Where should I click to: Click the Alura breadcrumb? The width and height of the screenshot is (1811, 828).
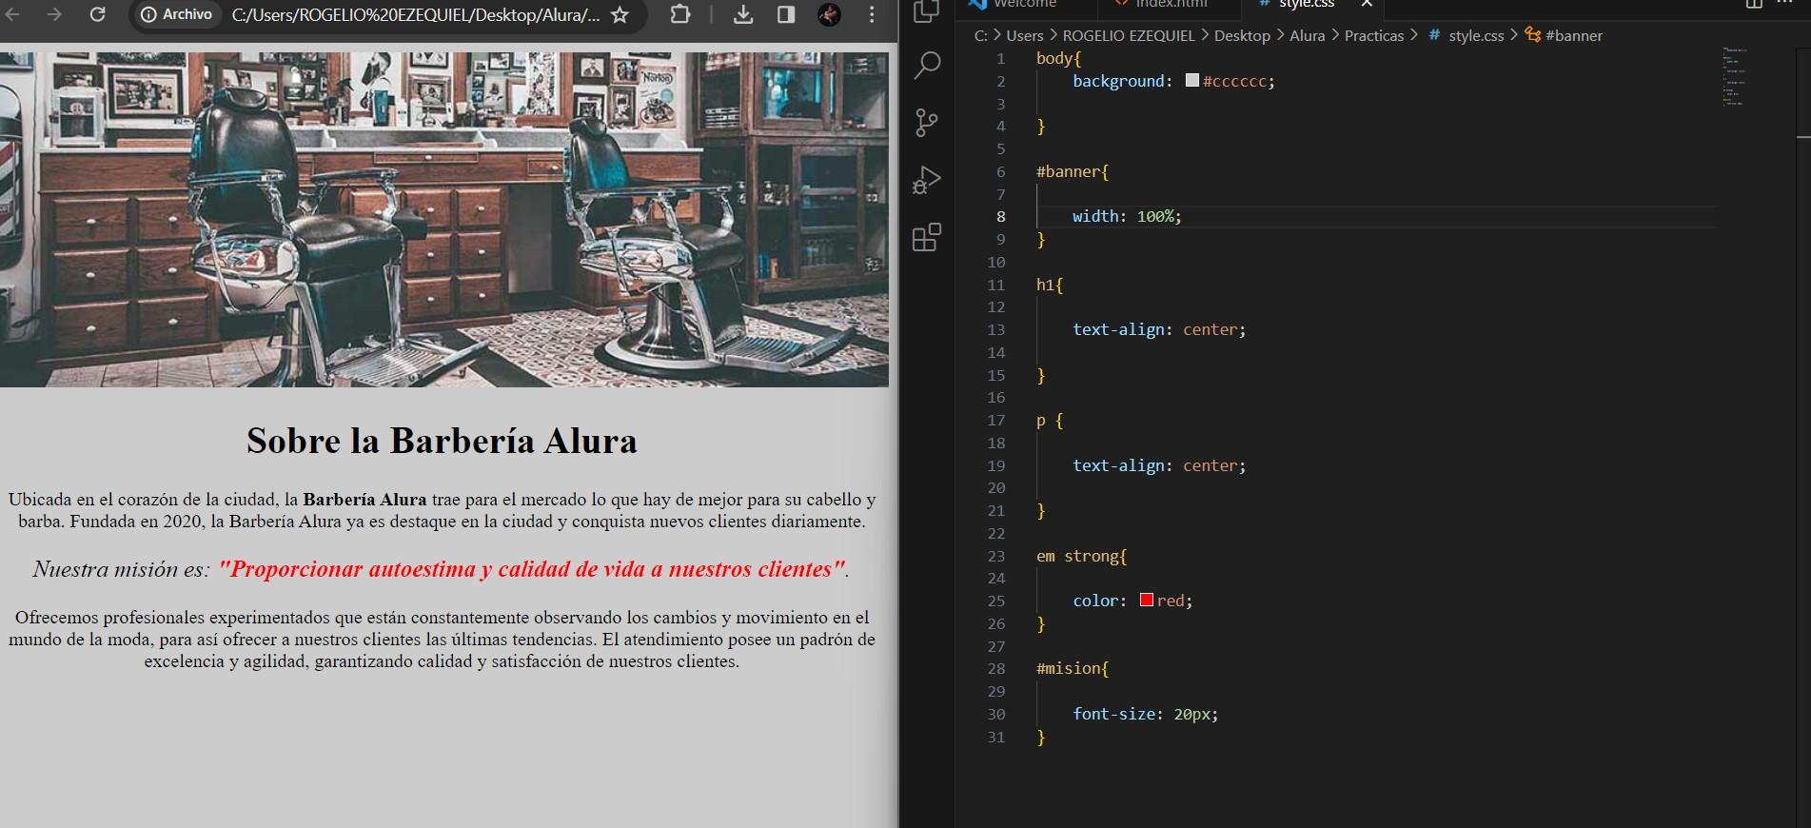point(1307,35)
